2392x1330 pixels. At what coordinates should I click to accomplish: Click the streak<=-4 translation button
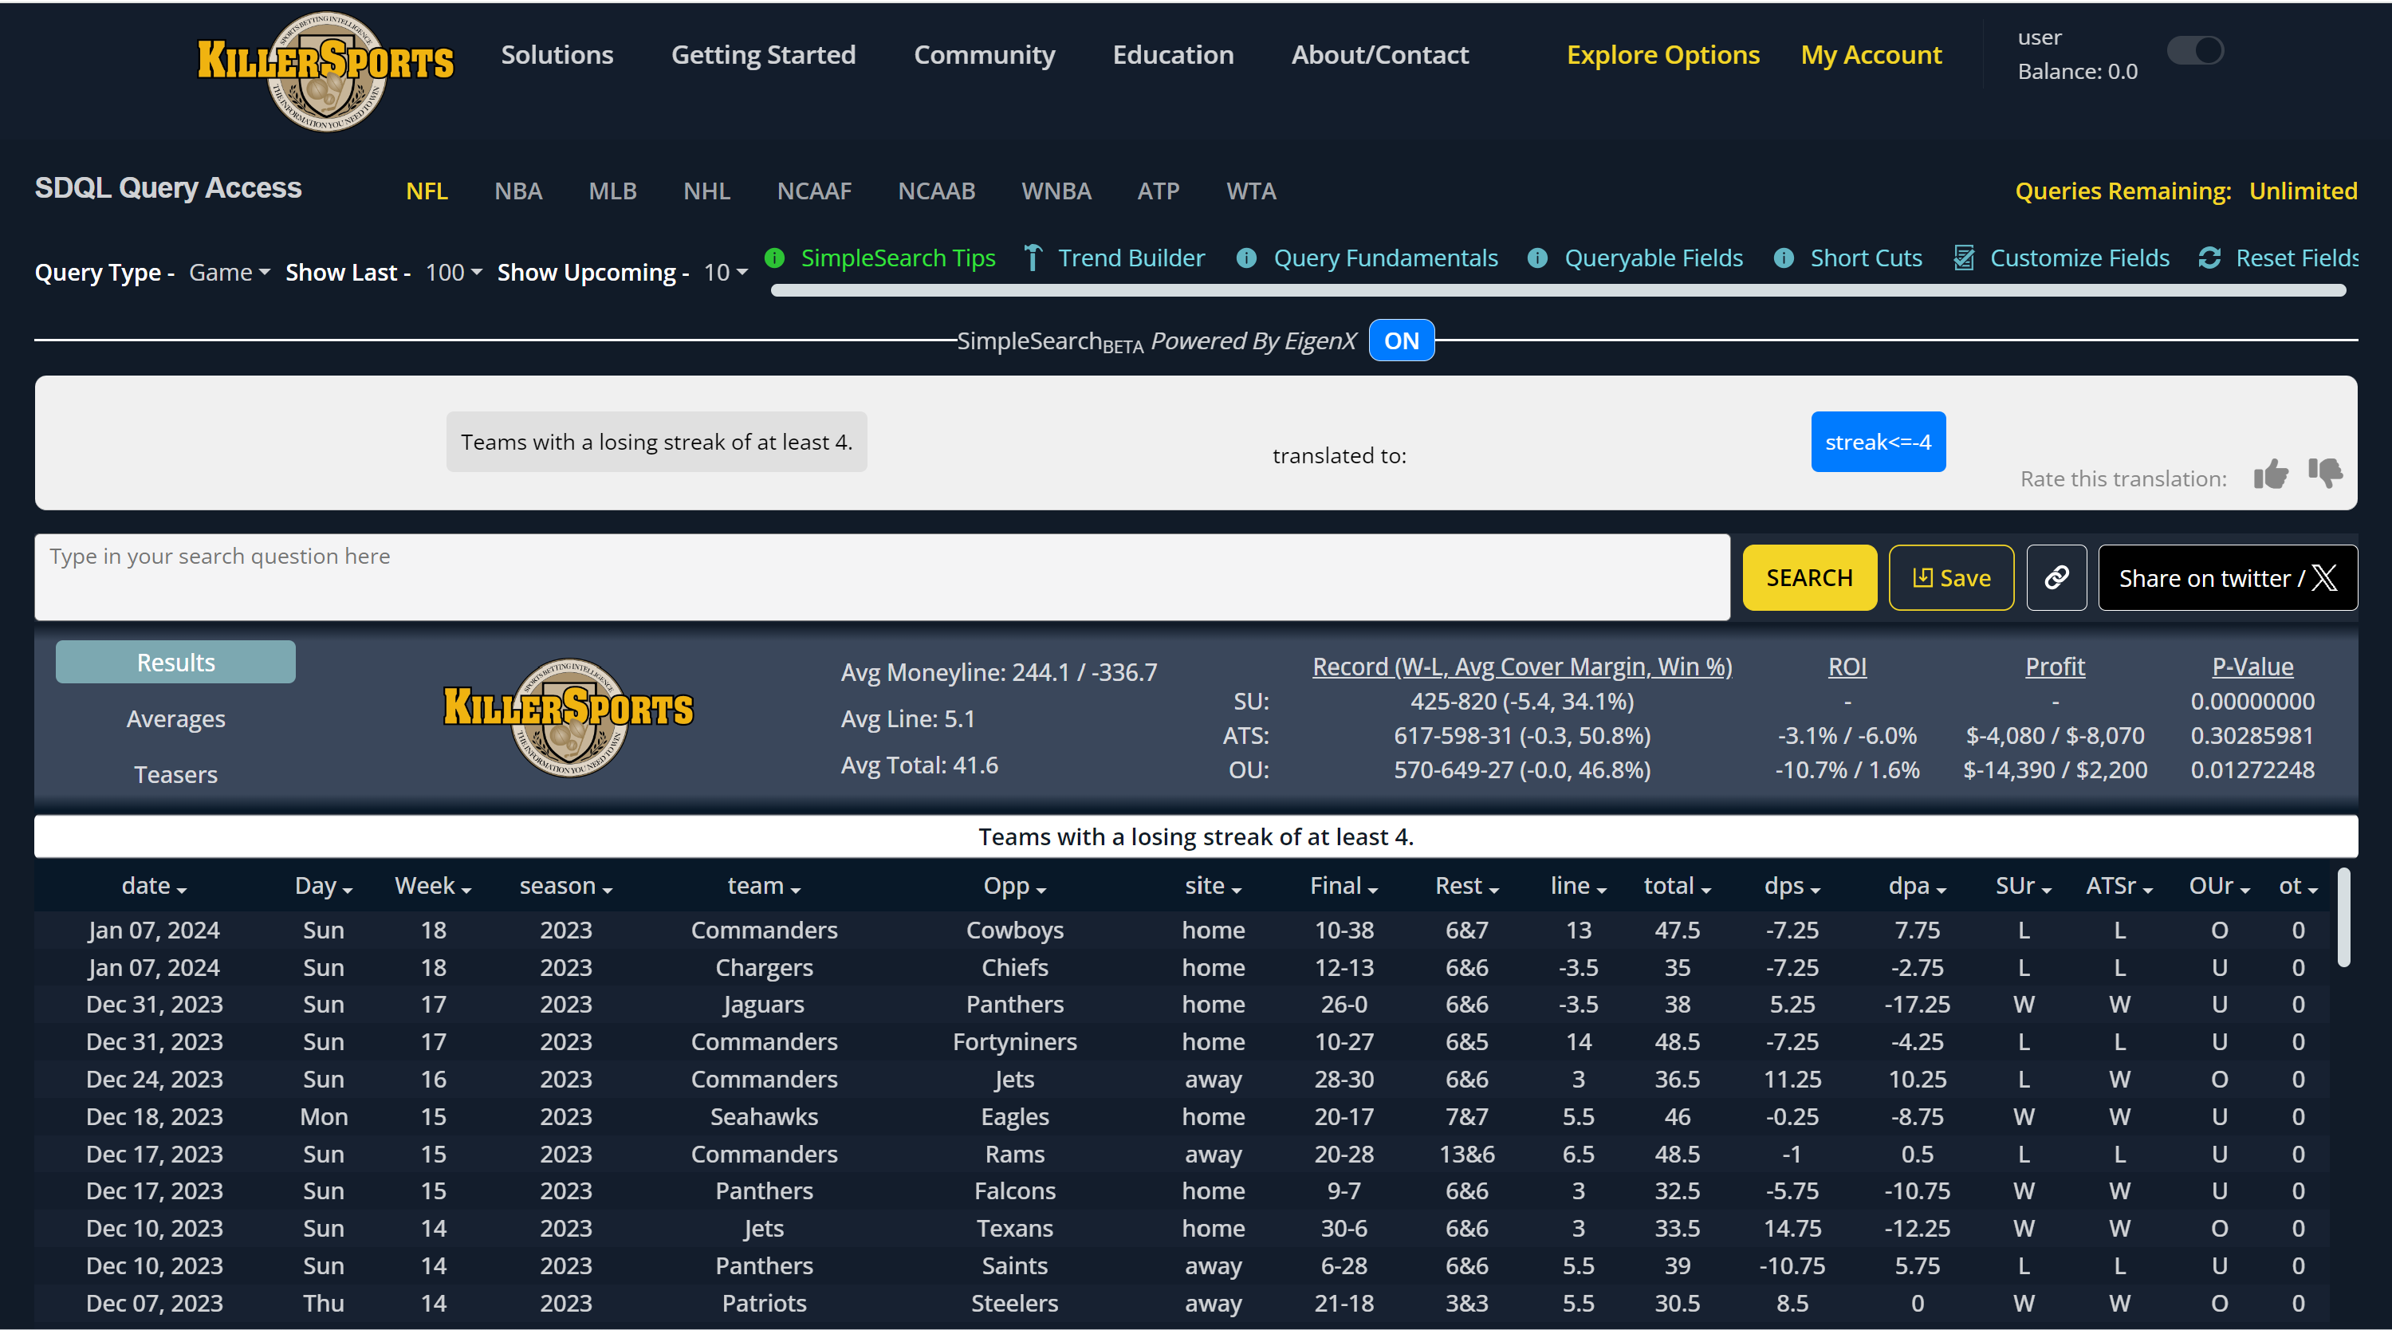pos(1878,441)
